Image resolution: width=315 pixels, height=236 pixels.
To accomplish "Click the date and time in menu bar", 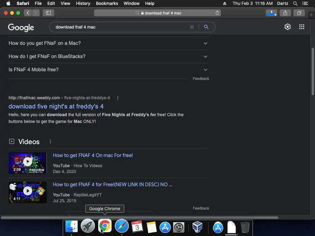I will click(x=253, y=3).
